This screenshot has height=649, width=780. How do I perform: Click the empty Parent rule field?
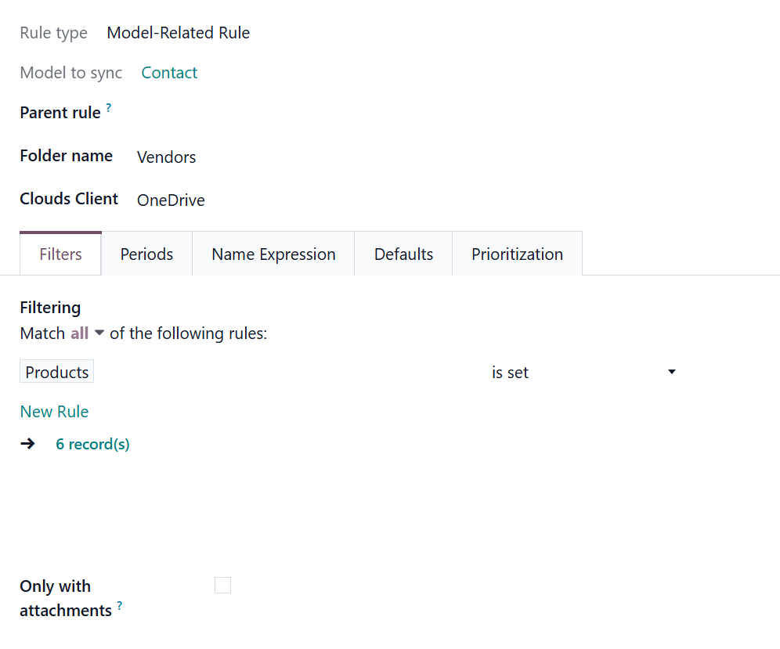[313, 113]
